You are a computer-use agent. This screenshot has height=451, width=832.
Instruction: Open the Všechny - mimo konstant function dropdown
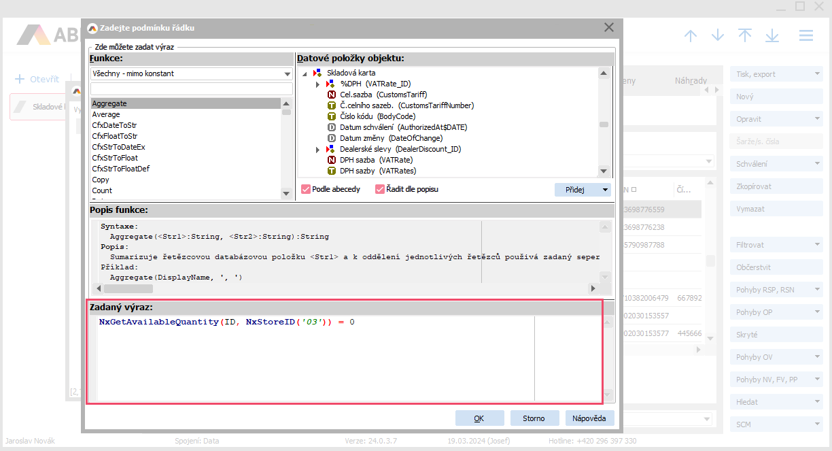[x=287, y=73]
